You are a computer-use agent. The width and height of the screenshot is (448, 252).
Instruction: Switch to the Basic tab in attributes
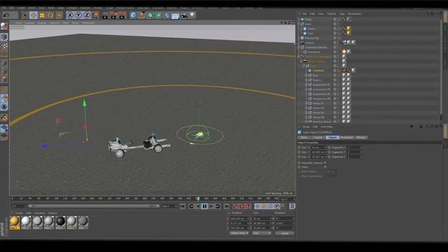(x=304, y=137)
